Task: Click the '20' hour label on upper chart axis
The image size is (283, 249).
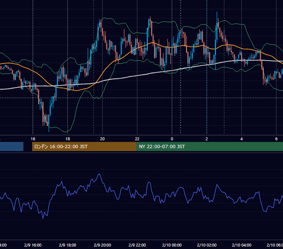Action: tap(102, 139)
